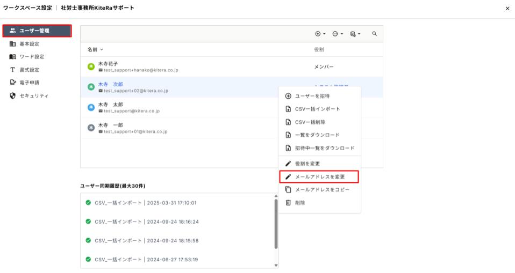Click the file icon next to CSV一括インポート
The image size is (515, 273).
(x=288, y=109)
